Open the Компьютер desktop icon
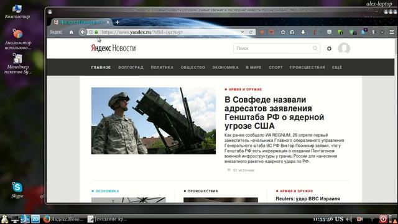 [17, 12]
